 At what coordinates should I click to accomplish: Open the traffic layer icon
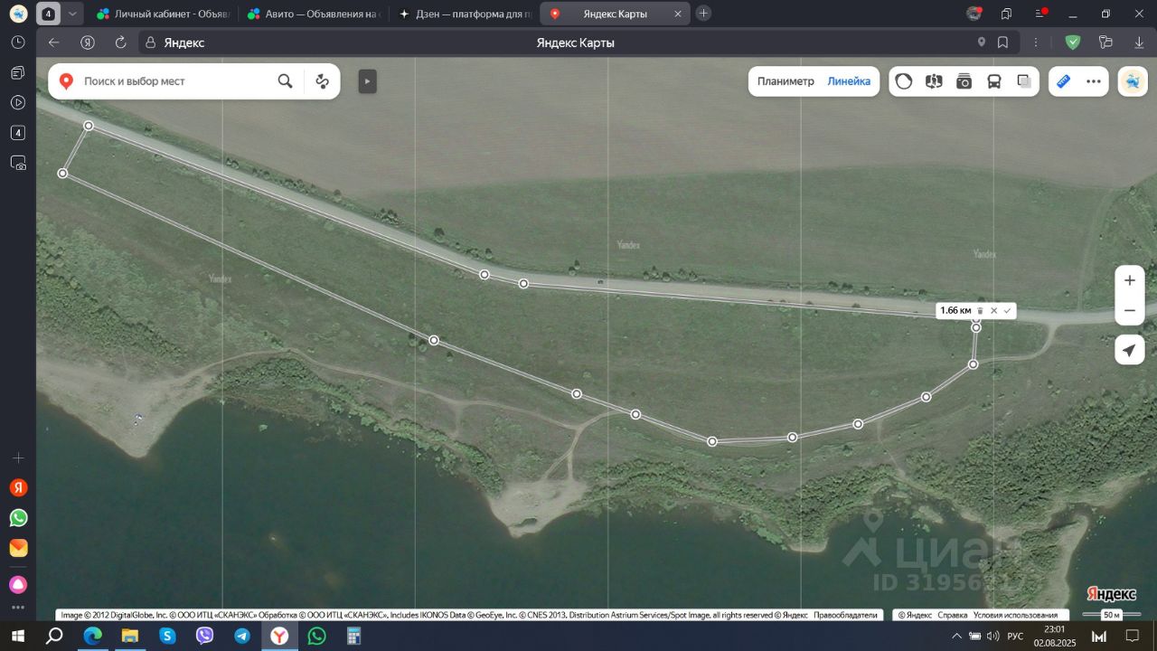(904, 81)
